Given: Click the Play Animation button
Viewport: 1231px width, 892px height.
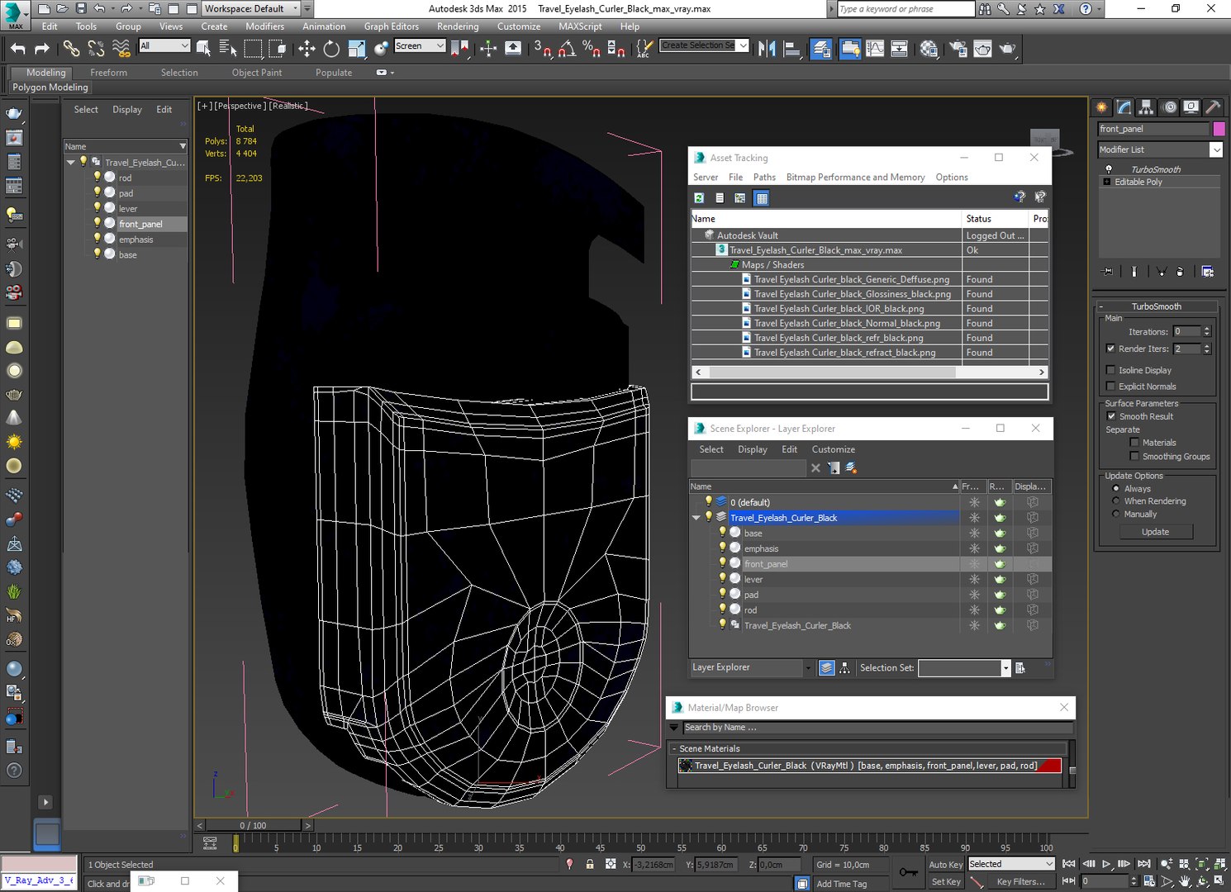Looking at the screenshot, I should tap(1106, 864).
